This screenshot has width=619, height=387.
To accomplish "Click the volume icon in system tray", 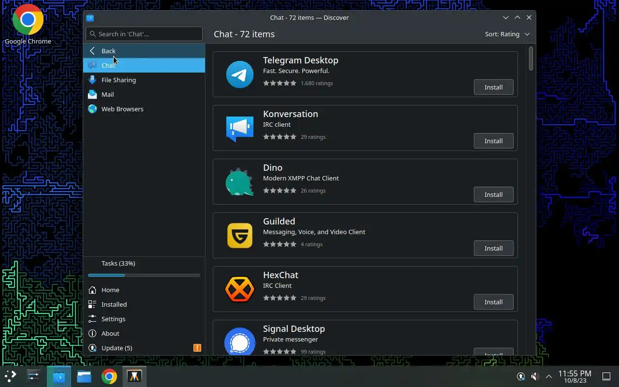I will 535,376.
